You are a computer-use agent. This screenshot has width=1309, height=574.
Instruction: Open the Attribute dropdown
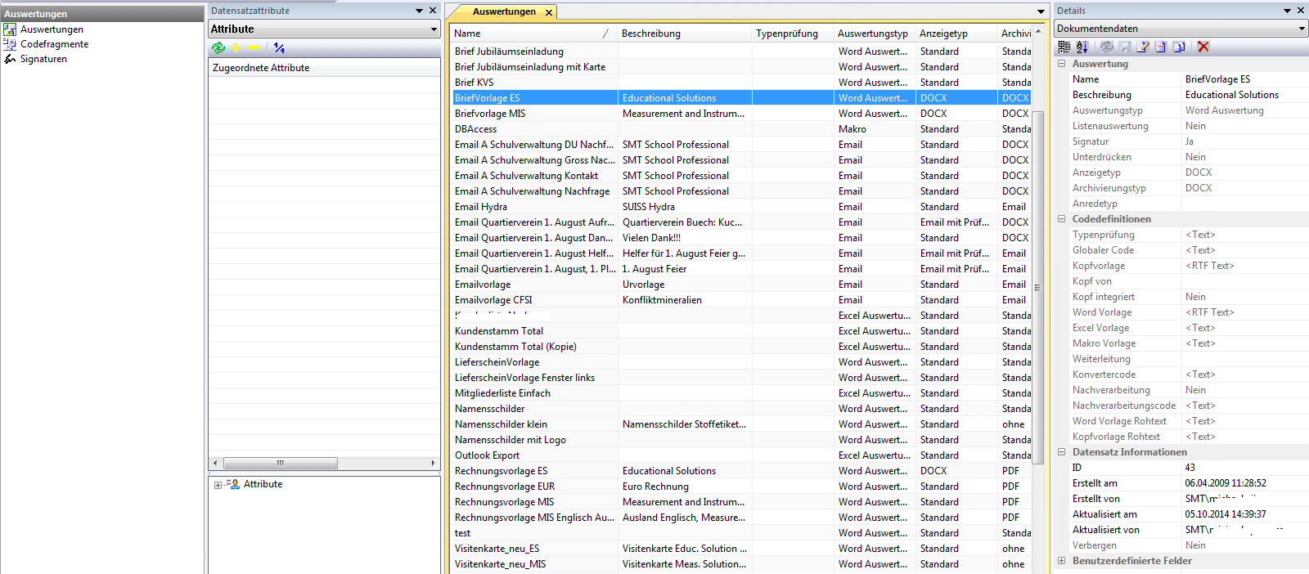(x=434, y=29)
